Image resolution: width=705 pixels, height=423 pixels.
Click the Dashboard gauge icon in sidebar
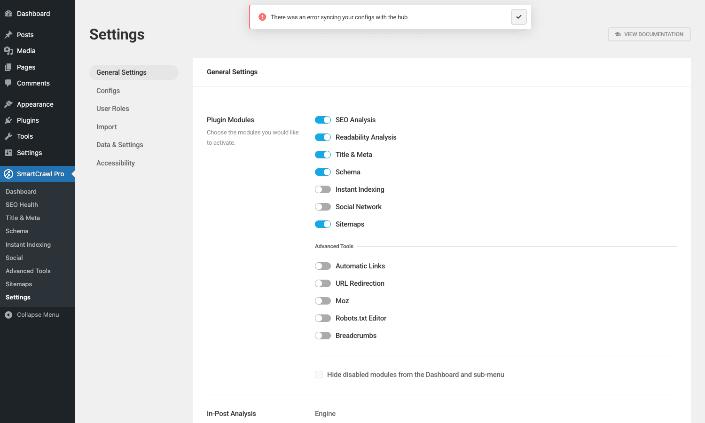8,14
